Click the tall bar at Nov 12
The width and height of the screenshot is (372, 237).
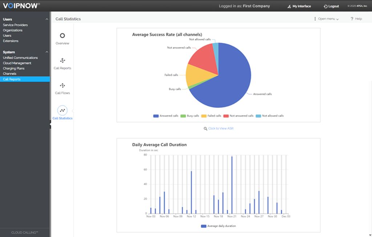pos(191,192)
